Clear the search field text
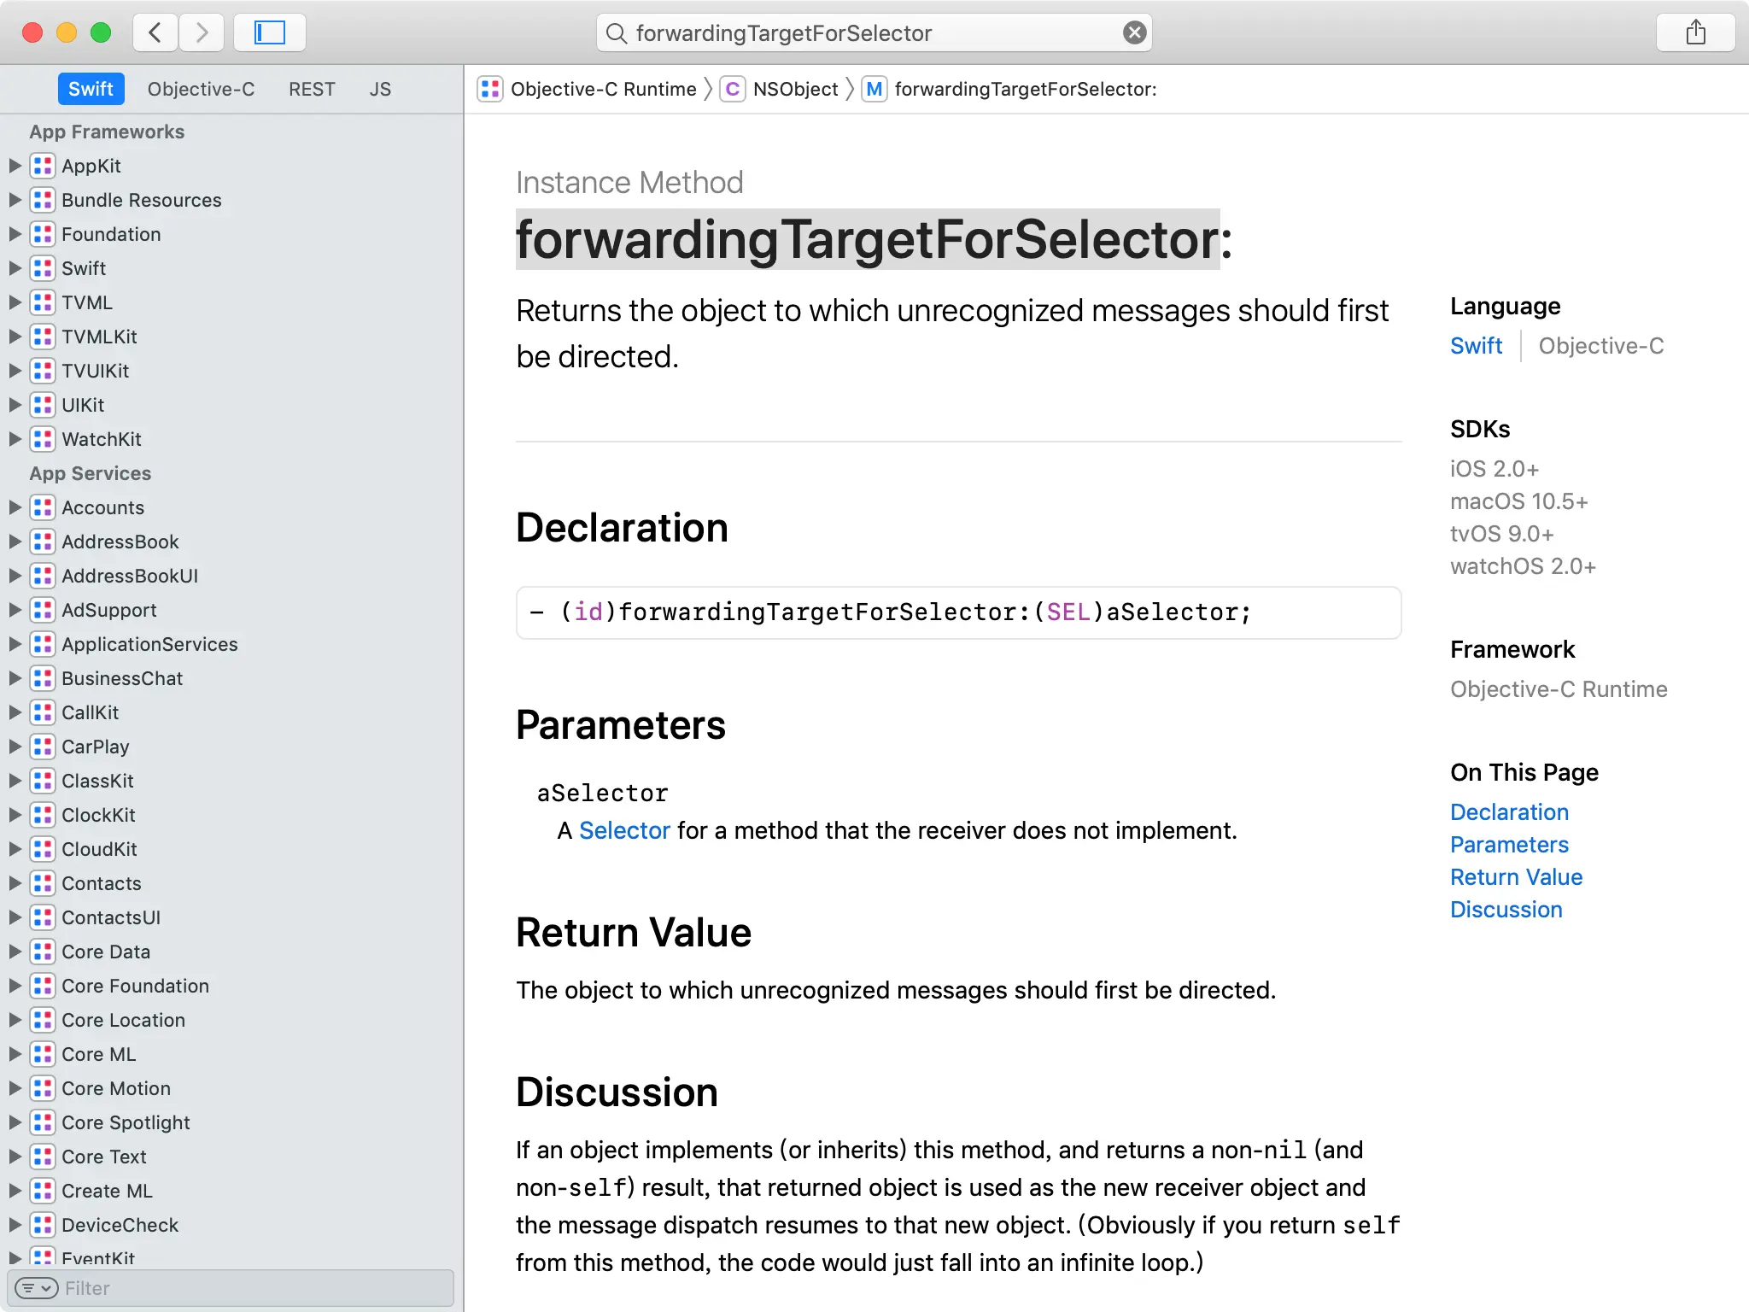1749x1312 pixels. click(1134, 32)
